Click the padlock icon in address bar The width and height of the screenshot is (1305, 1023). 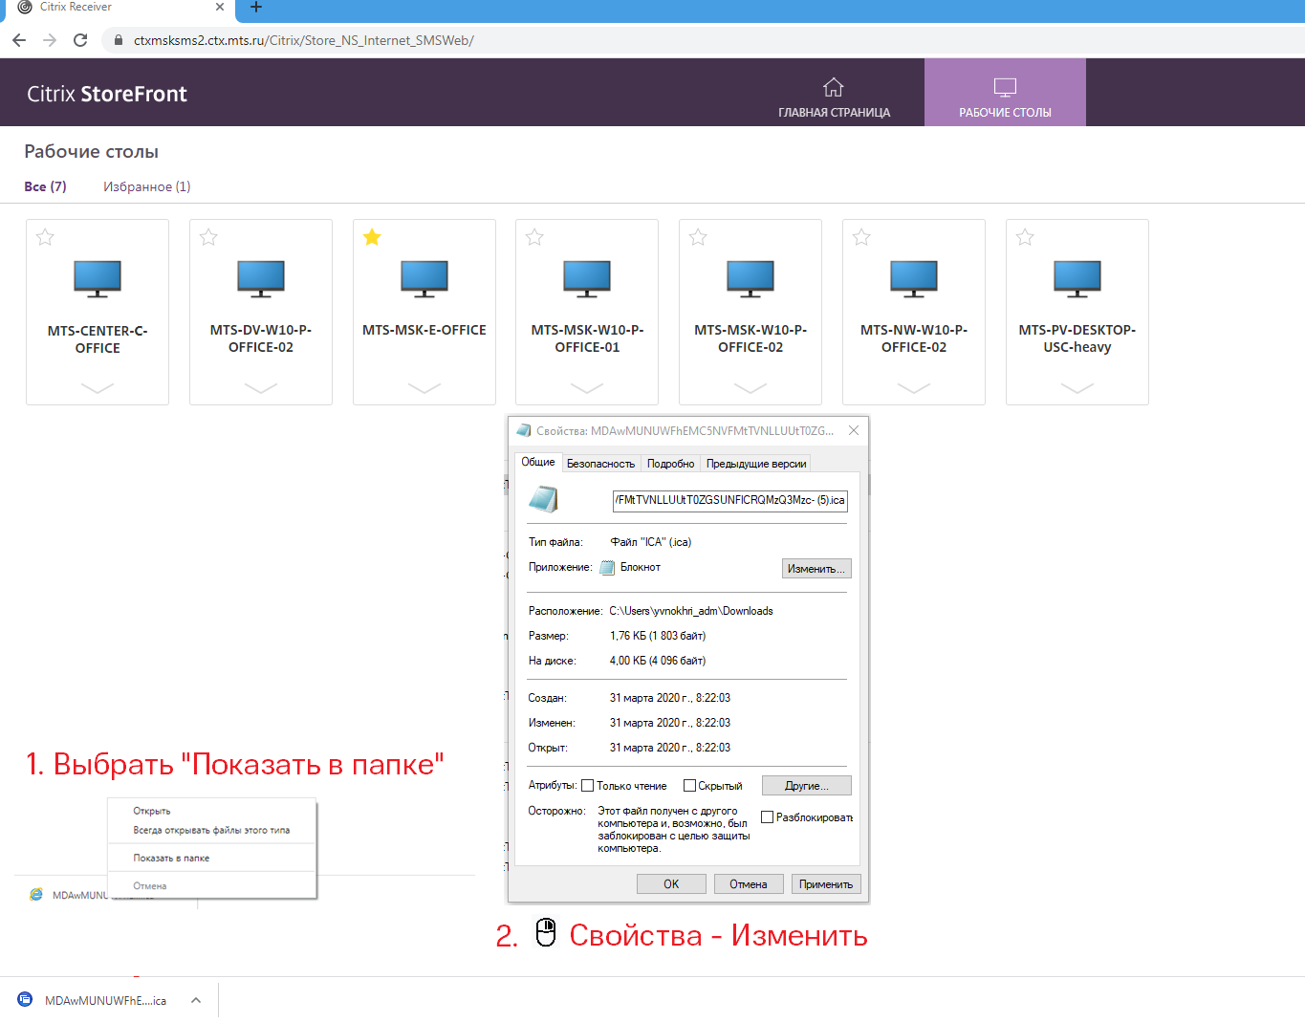tap(119, 40)
